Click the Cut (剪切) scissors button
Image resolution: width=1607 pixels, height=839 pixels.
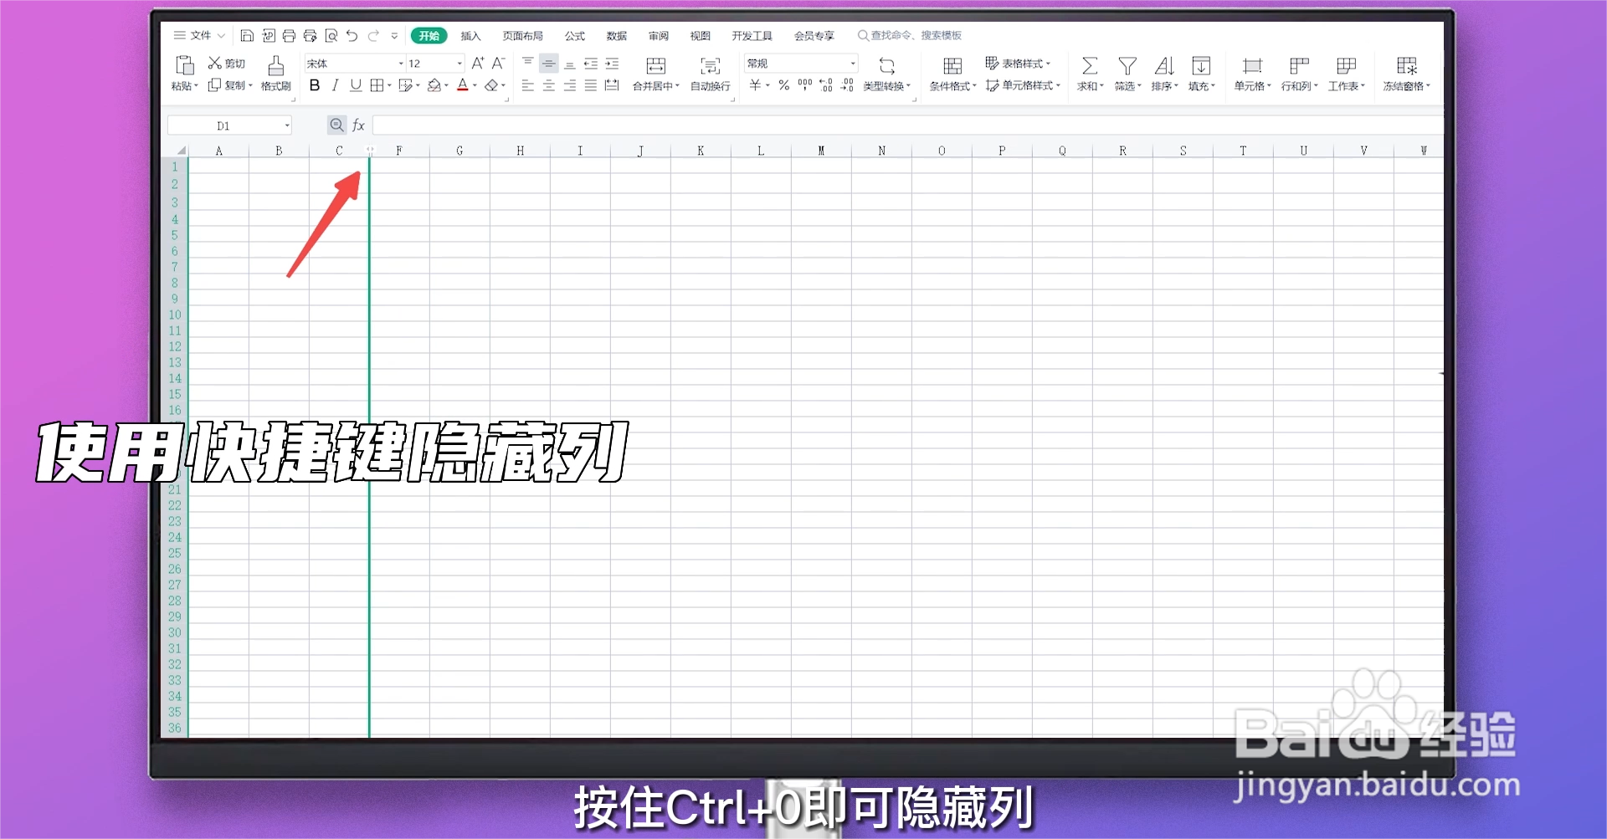pyautogui.click(x=226, y=64)
